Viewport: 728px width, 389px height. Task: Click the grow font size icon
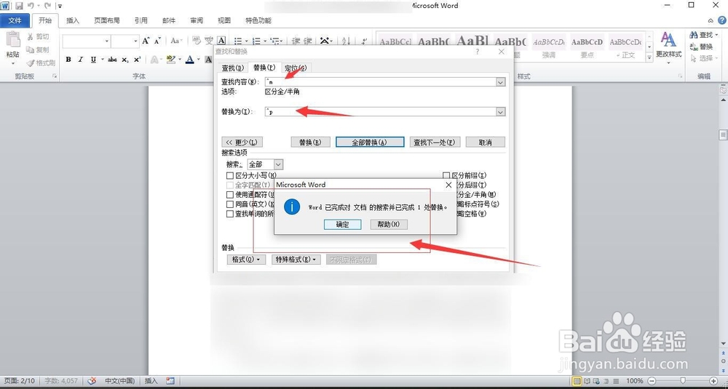146,41
